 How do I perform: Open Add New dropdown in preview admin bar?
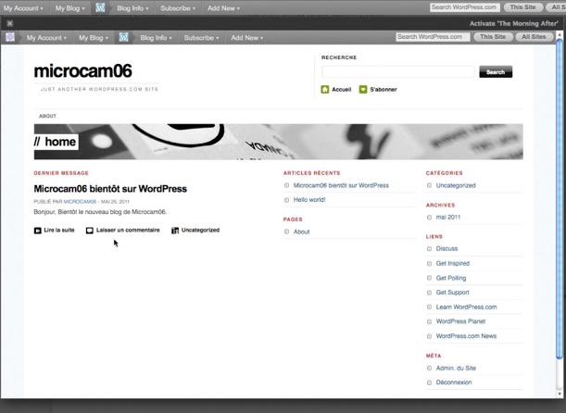point(247,38)
